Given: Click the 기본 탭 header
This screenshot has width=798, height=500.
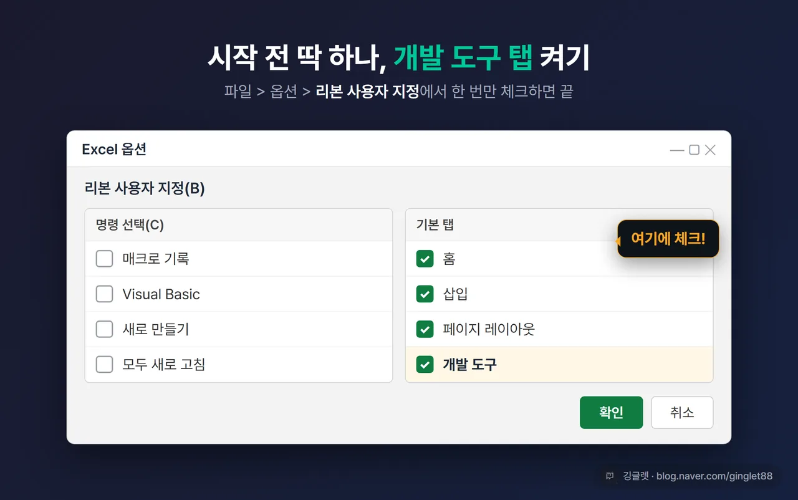Looking at the screenshot, I should 435,225.
